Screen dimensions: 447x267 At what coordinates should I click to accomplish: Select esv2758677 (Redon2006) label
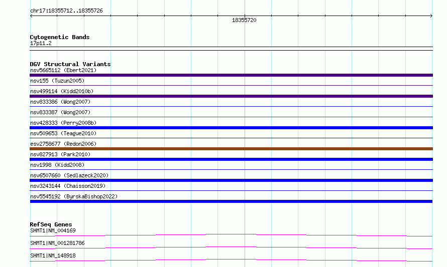[x=63, y=144]
